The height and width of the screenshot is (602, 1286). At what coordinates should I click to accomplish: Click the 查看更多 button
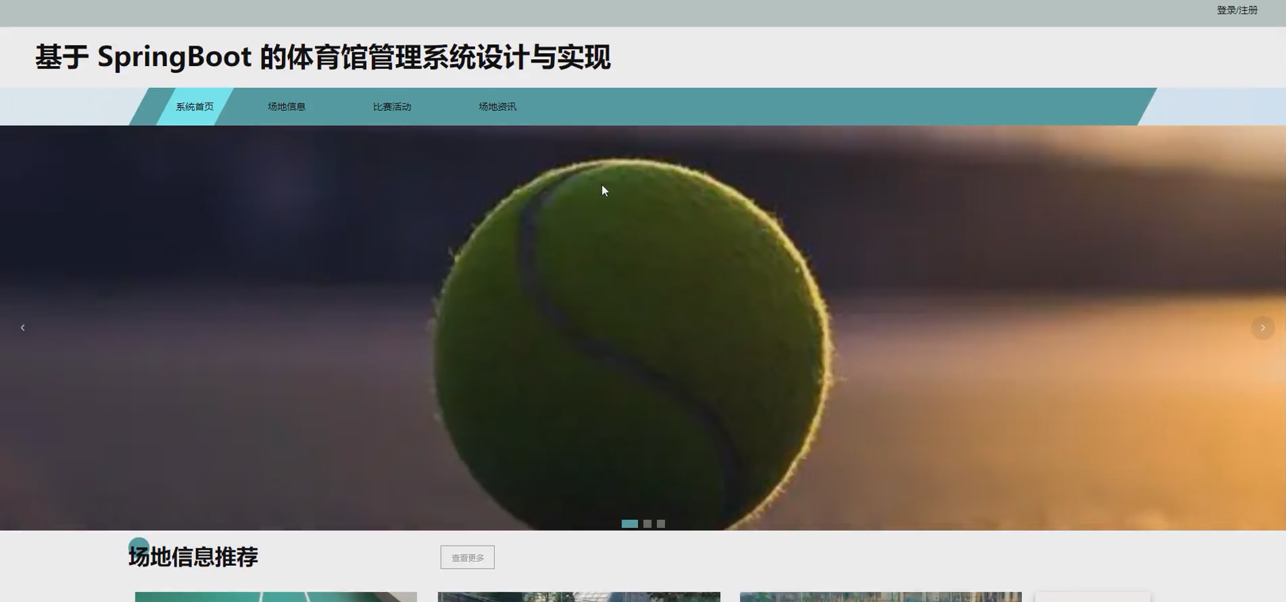468,557
